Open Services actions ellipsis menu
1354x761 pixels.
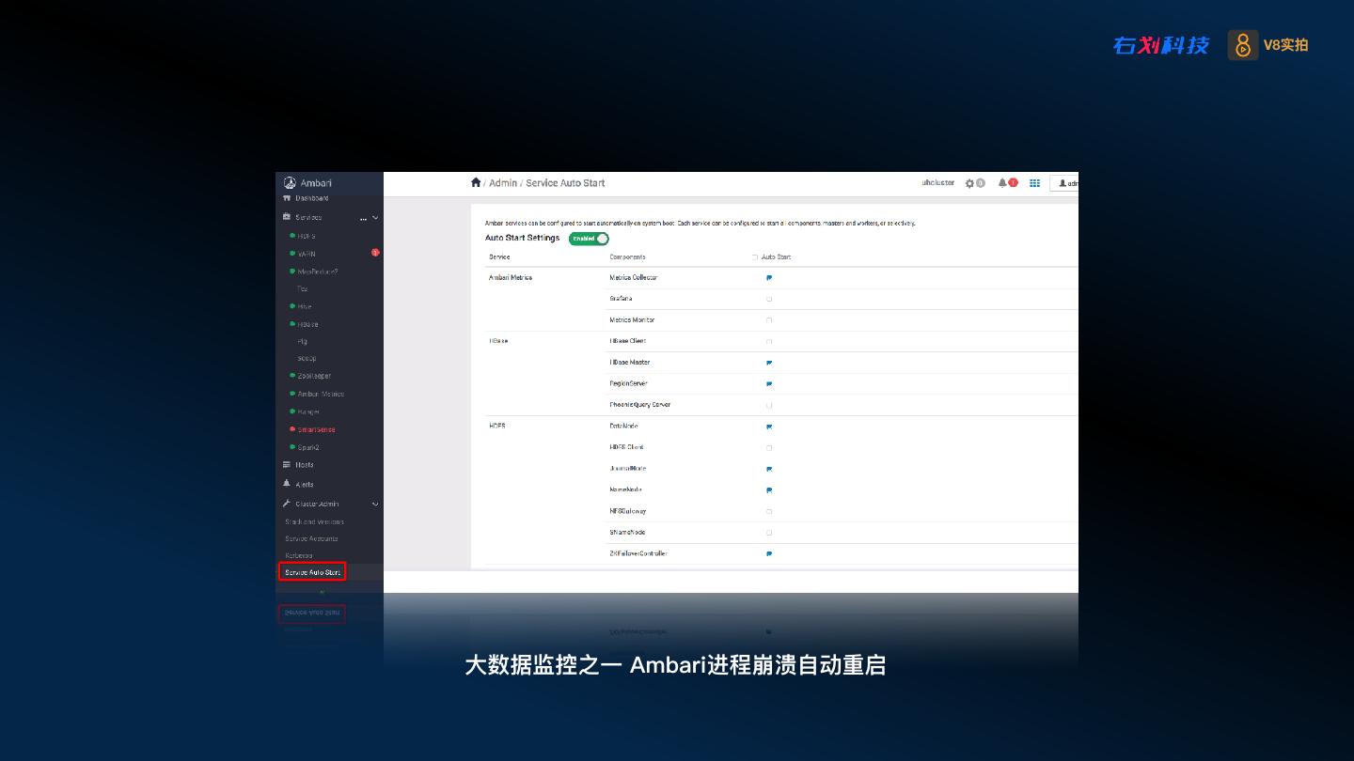(x=363, y=218)
